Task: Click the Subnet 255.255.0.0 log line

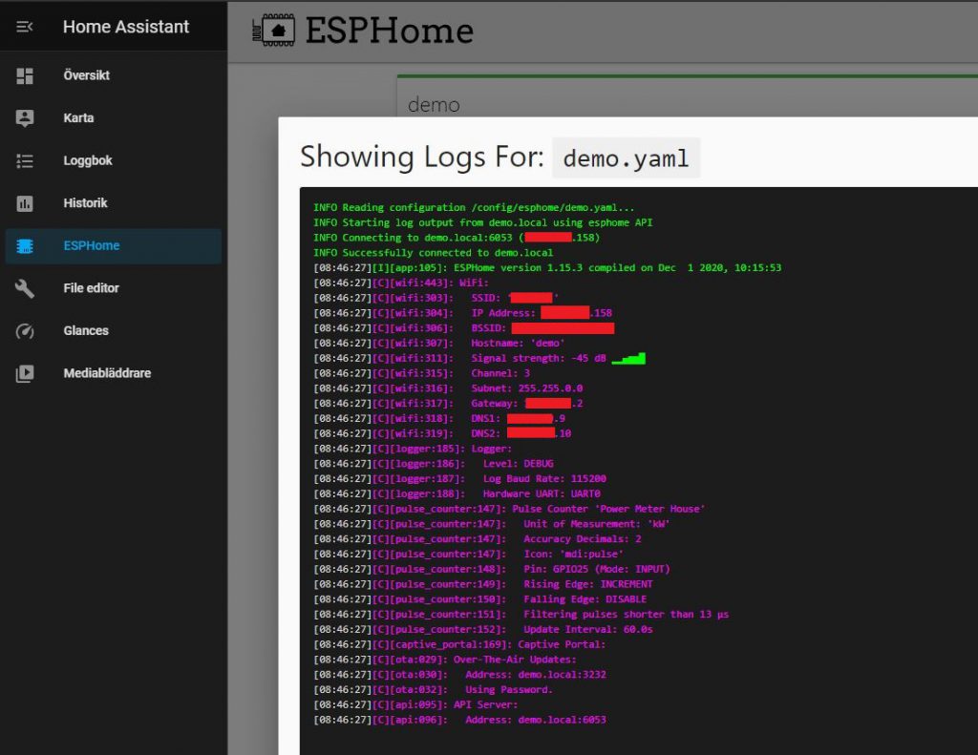Action: [x=448, y=388]
